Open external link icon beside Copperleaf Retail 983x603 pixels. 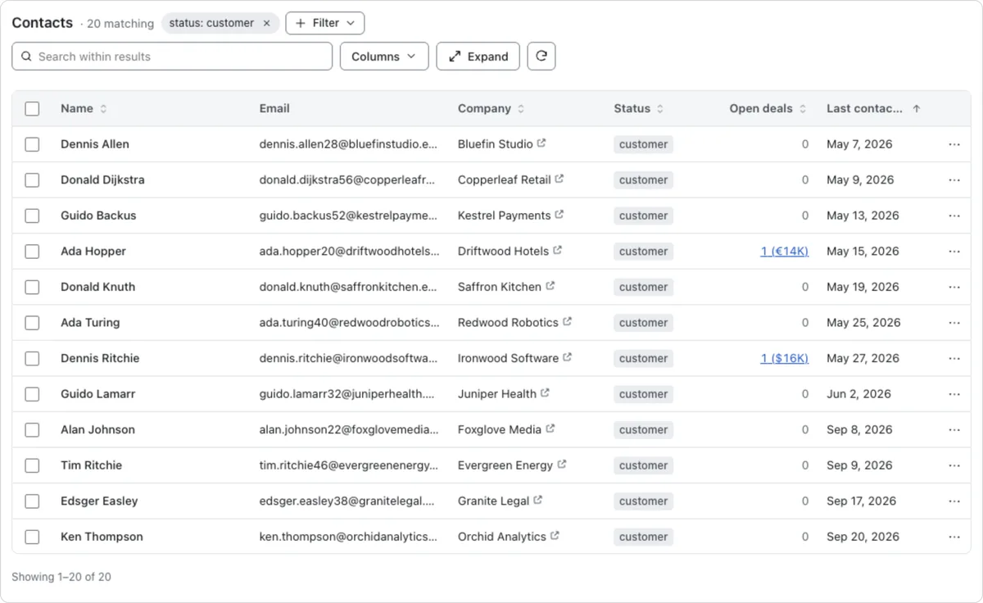click(x=559, y=179)
